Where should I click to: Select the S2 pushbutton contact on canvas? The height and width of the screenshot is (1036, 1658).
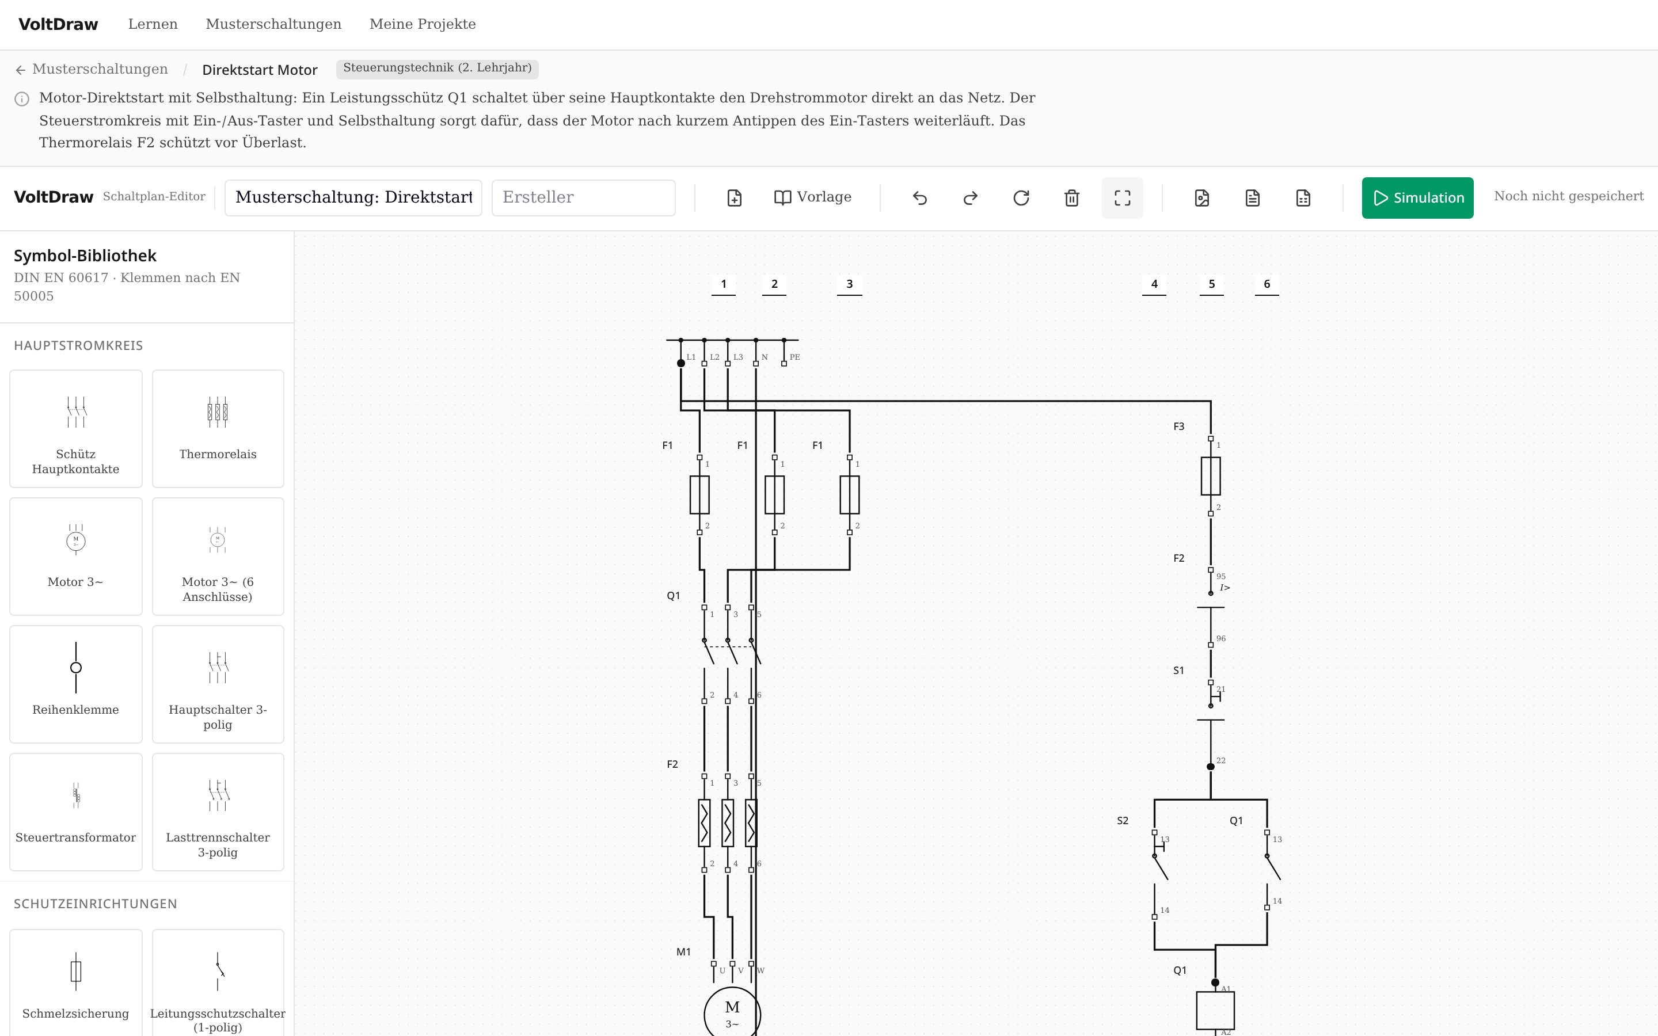tap(1159, 875)
